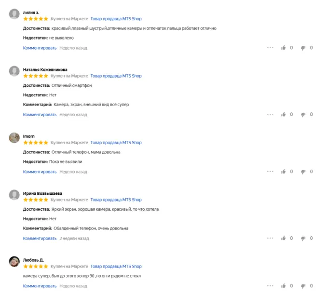328x297 pixels.
Task: Like лилия з.'s review with thumbs up
Action: point(284,48)
